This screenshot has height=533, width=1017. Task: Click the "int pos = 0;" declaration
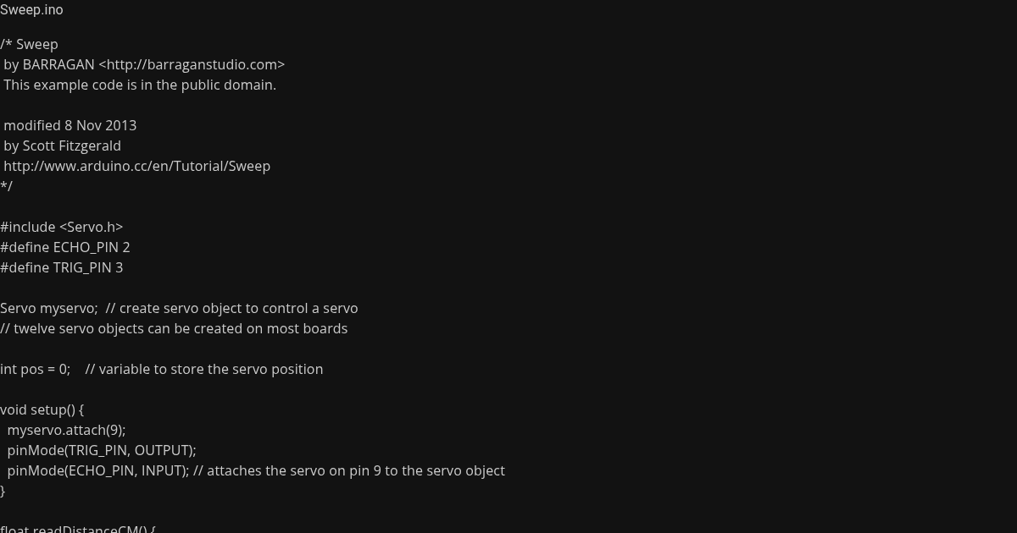[x=35, y=369]
